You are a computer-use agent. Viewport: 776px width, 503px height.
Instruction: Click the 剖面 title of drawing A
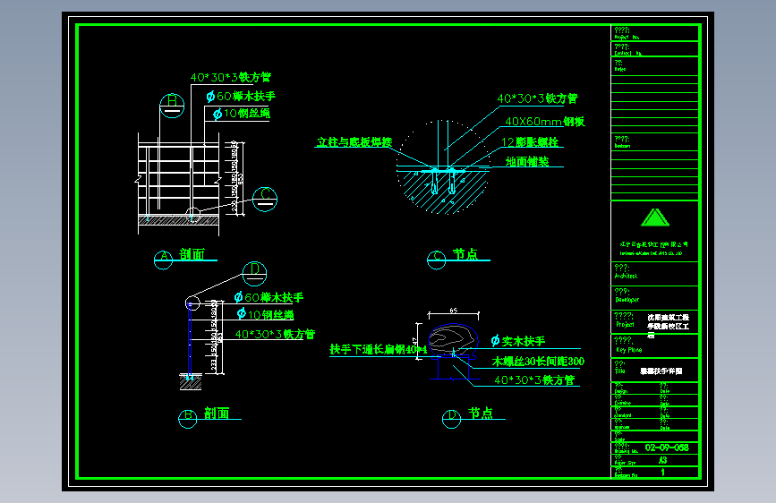click(x=192, y=254)
